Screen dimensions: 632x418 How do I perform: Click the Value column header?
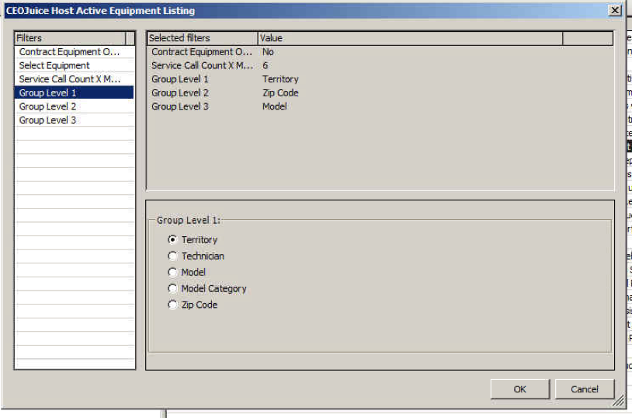410,38
